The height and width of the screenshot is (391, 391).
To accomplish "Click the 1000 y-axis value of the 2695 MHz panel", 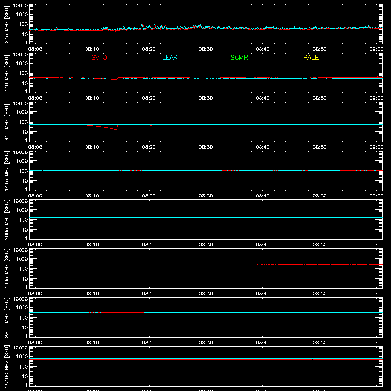I will [22, 210].
